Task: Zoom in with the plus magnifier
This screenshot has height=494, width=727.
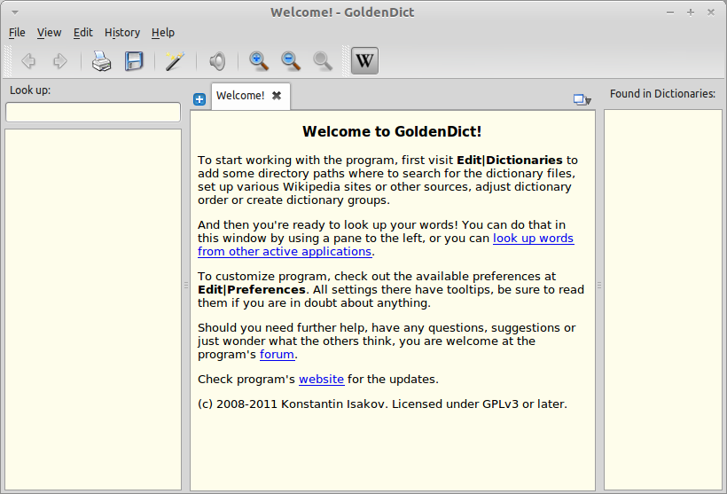Action: (x=258, y=61)
